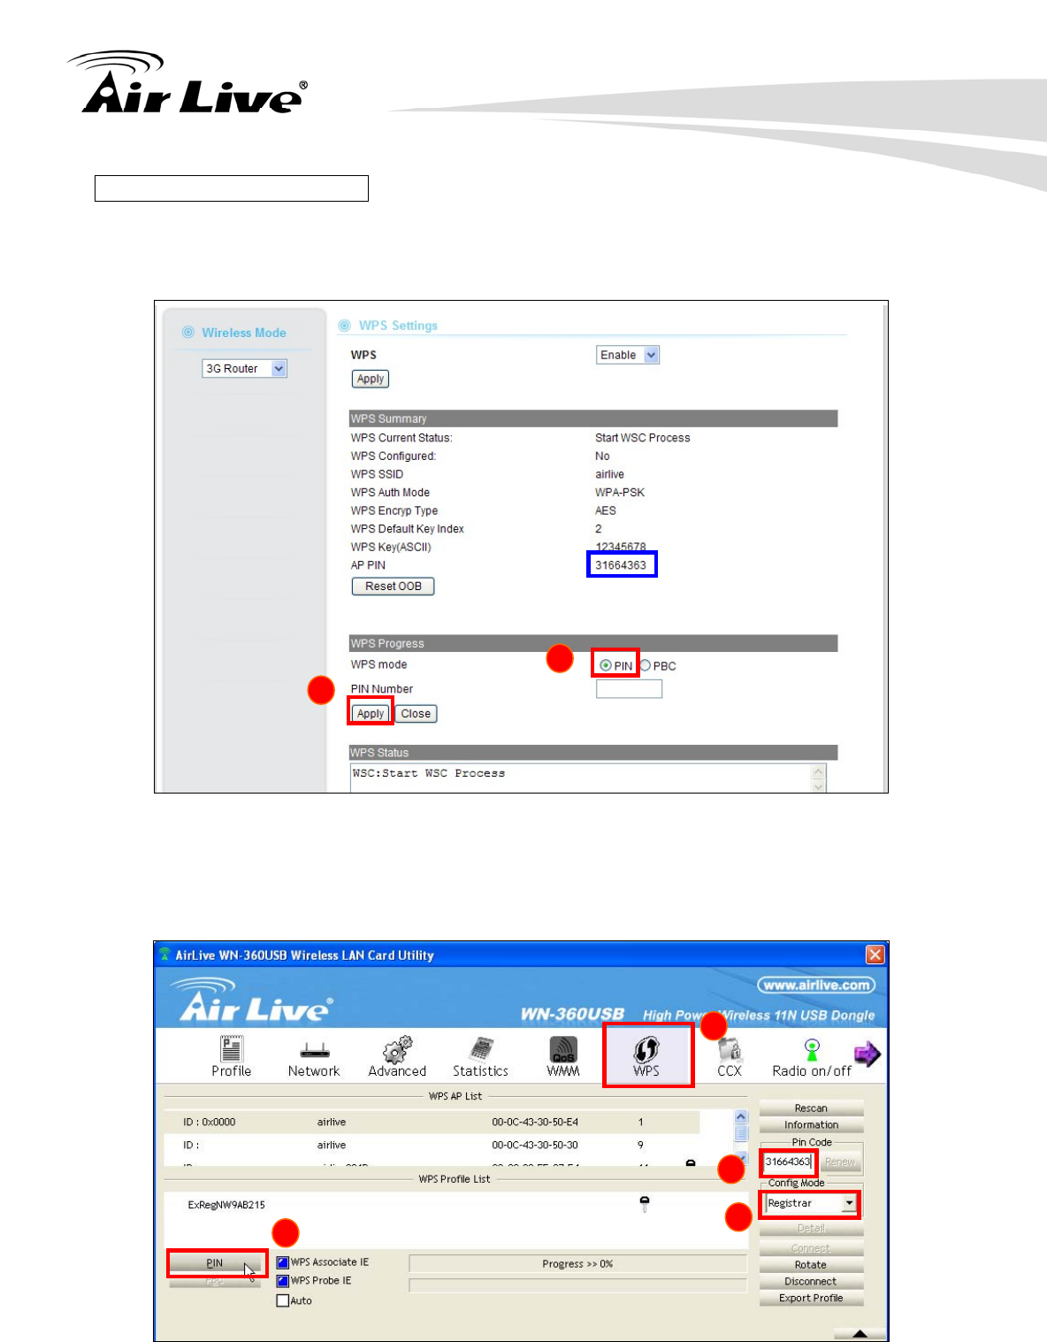The image size is (1047, 1342).
Task: Click the Rotate button
Action: [811, 1265]
